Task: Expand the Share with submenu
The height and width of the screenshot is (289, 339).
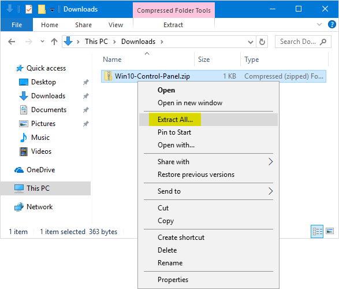Action: (x=208, y=162)
